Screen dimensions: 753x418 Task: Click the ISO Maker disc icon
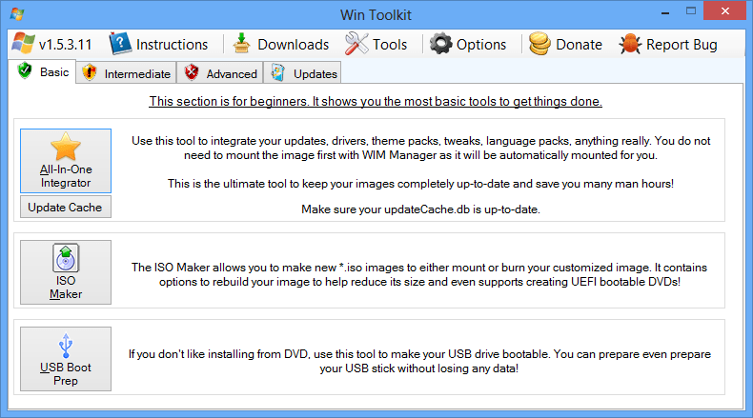66,258
